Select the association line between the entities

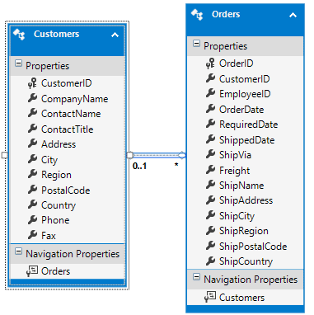157,155
